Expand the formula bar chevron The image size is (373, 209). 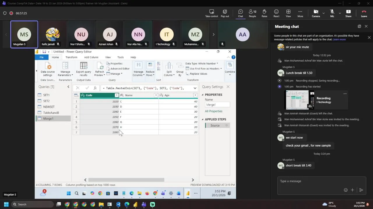(195, 88)
